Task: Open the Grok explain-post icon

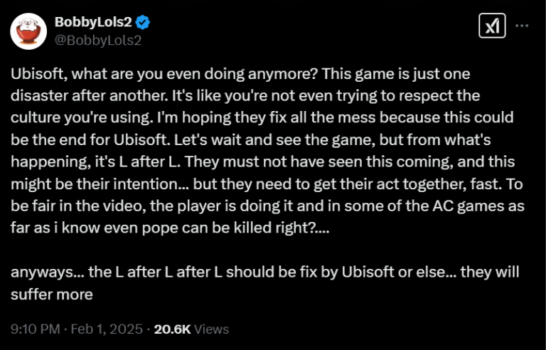Action: [491, 27]
